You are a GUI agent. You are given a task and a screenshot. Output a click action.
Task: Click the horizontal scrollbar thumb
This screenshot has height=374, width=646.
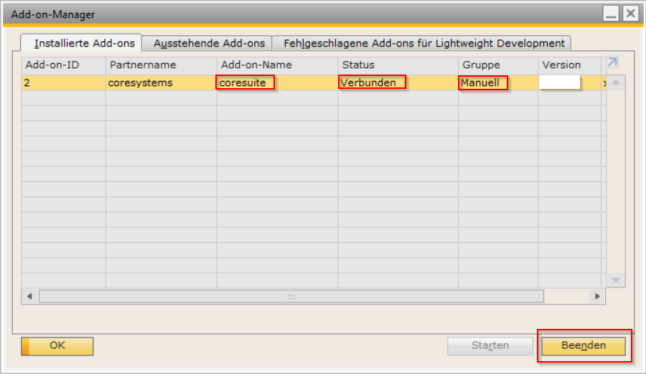(291, 296)
